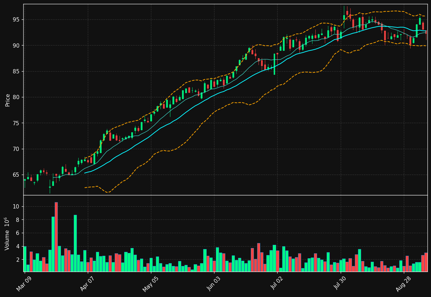Viewport: 431px width, 297px height.
Task: Pick the "Jul 02" date label
Action: click(x=277, y=283)
